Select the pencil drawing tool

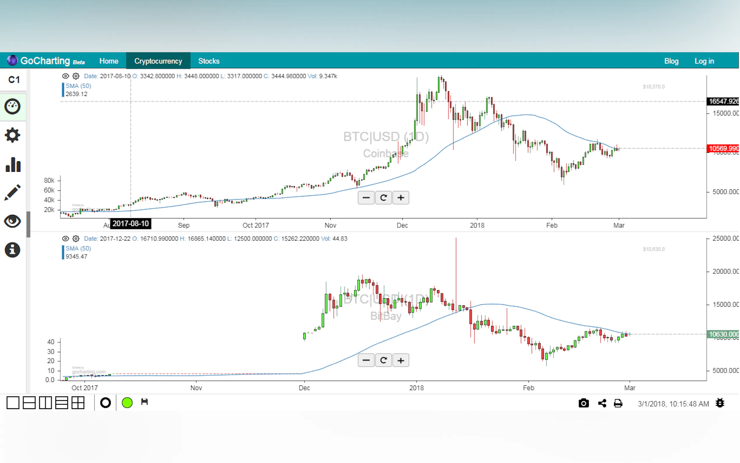pos(13,192)
